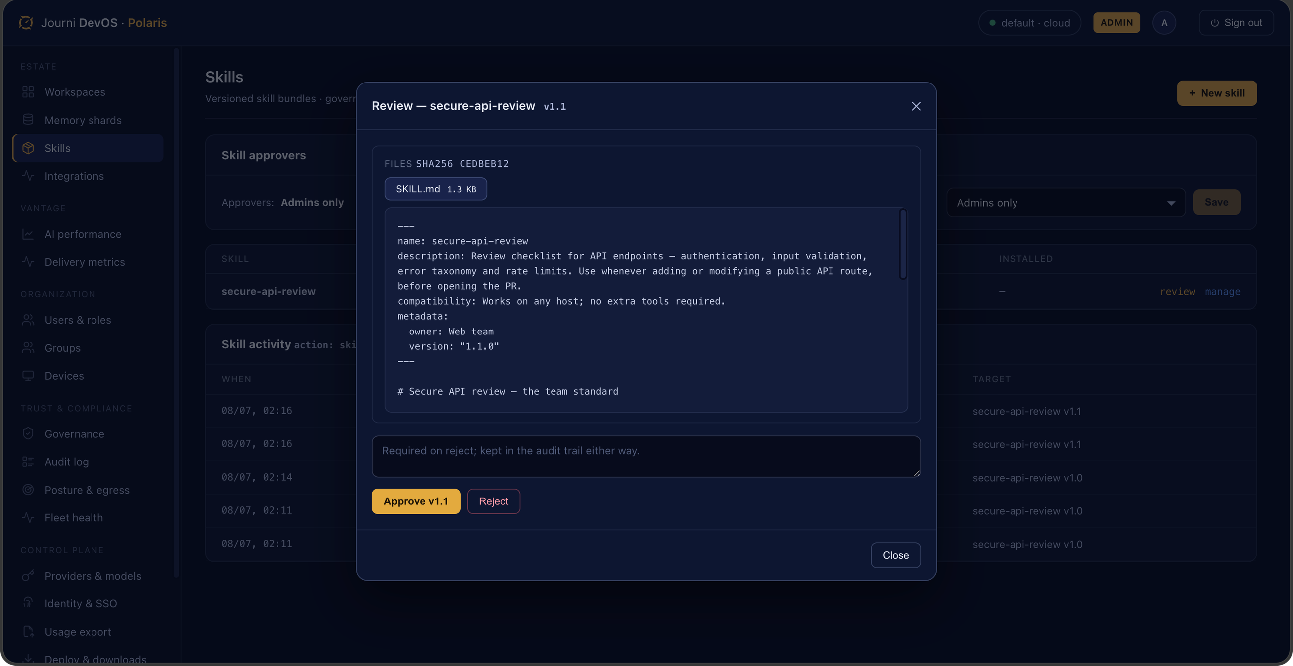The width and height of the screenshot is (1293, 666).
Task: Click the Journi DevOS logo icon
Action: tap(26, 22)
